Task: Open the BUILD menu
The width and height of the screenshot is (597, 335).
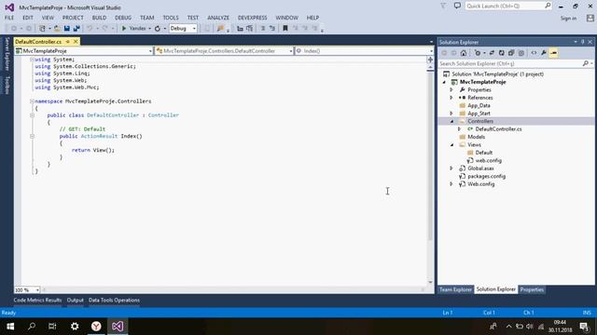Action: [x=99, y=18]
